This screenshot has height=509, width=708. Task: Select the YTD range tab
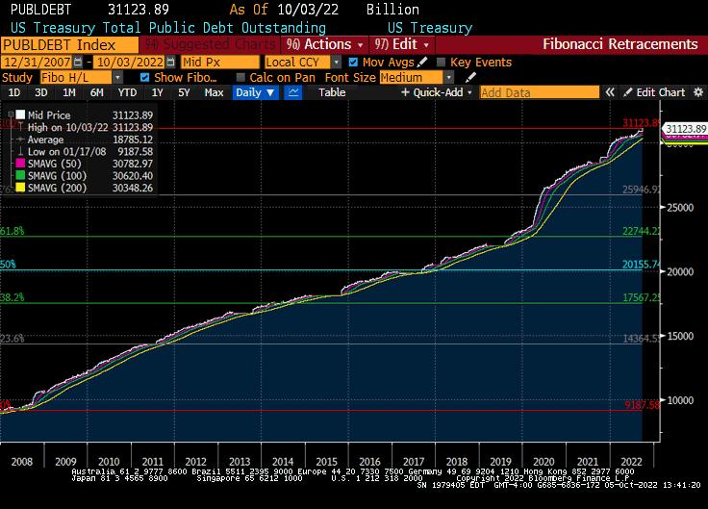pos(127,92)
